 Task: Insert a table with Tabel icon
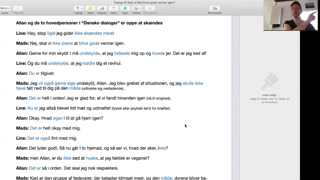click(90, 8)
